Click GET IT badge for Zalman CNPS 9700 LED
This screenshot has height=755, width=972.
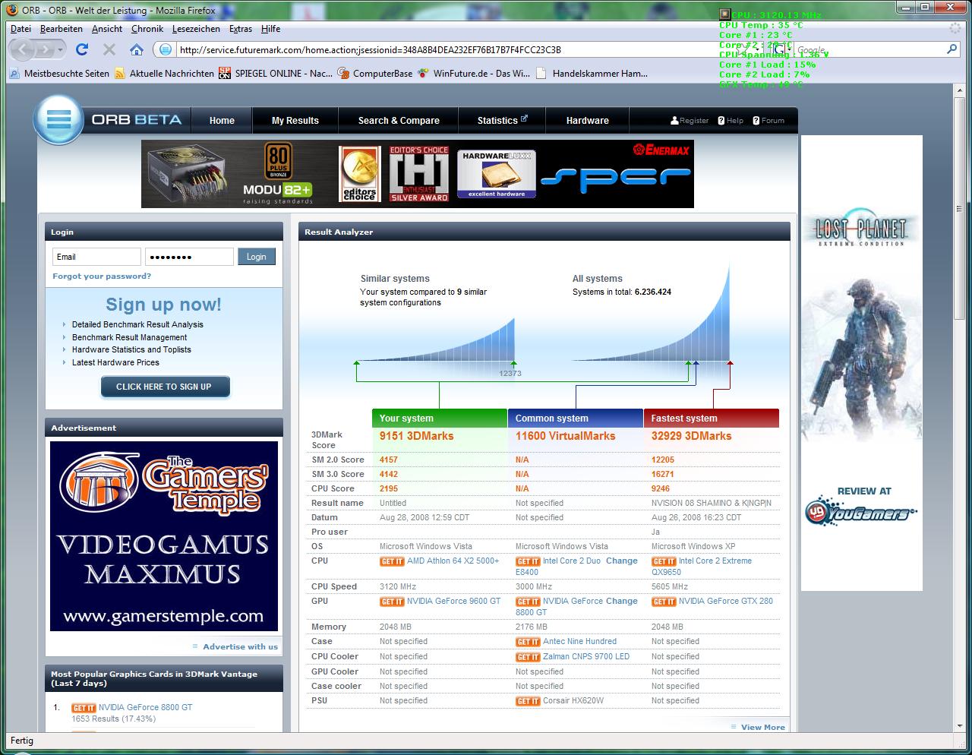coord(528,657)
